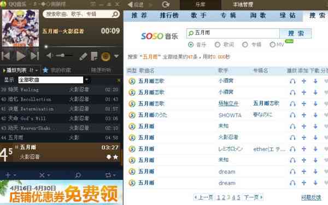Select playlist track 40 Recollection
Viewport: 328px width, 205px height.
tap(60, 99)
